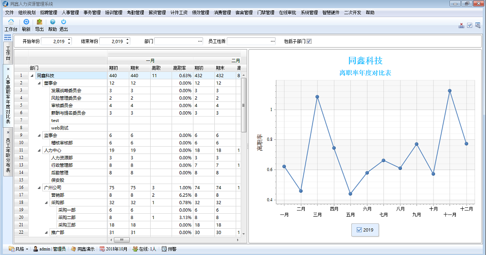Click the 部门 field ellipsis button

200,41
